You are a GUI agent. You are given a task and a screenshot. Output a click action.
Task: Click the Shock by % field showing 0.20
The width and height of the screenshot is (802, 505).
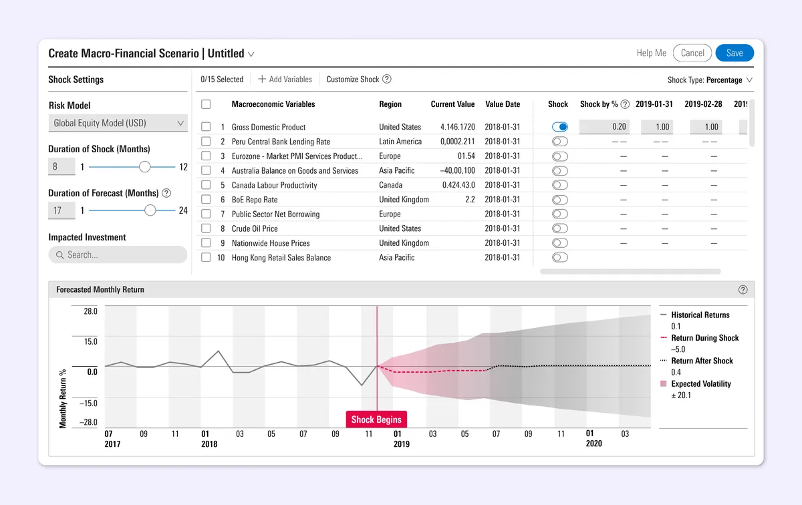tap(606, 127)
